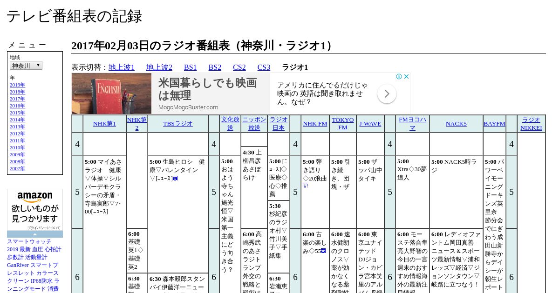Screen dimensions: 559x293
Task: Switch to BS2 listings
Action: (215, 67)
